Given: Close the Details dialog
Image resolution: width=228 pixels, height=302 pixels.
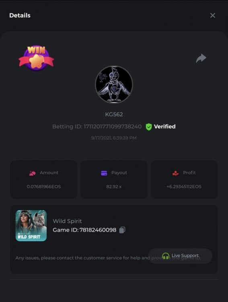Looking at the screenshot, I should pos(213,15).
